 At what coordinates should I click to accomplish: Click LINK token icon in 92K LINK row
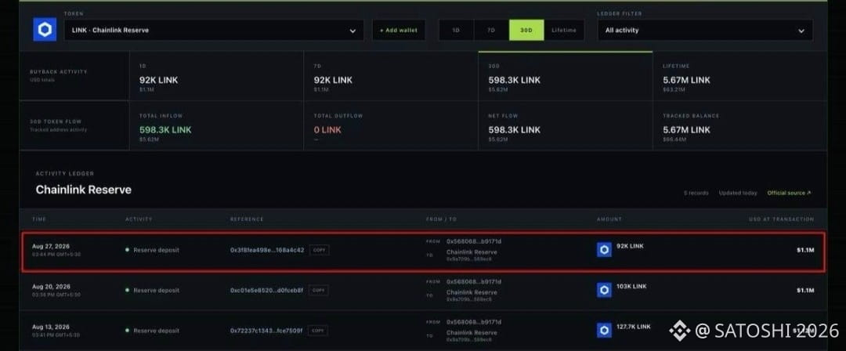coord(604,249)
